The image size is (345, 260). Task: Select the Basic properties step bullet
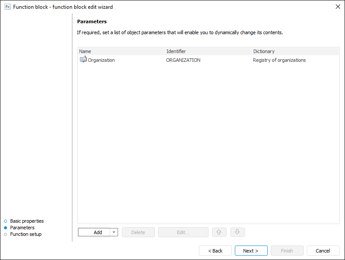pyautogui.click(x=5, y=221)
